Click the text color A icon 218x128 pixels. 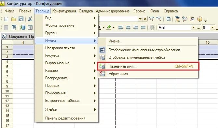coord(100,27)
